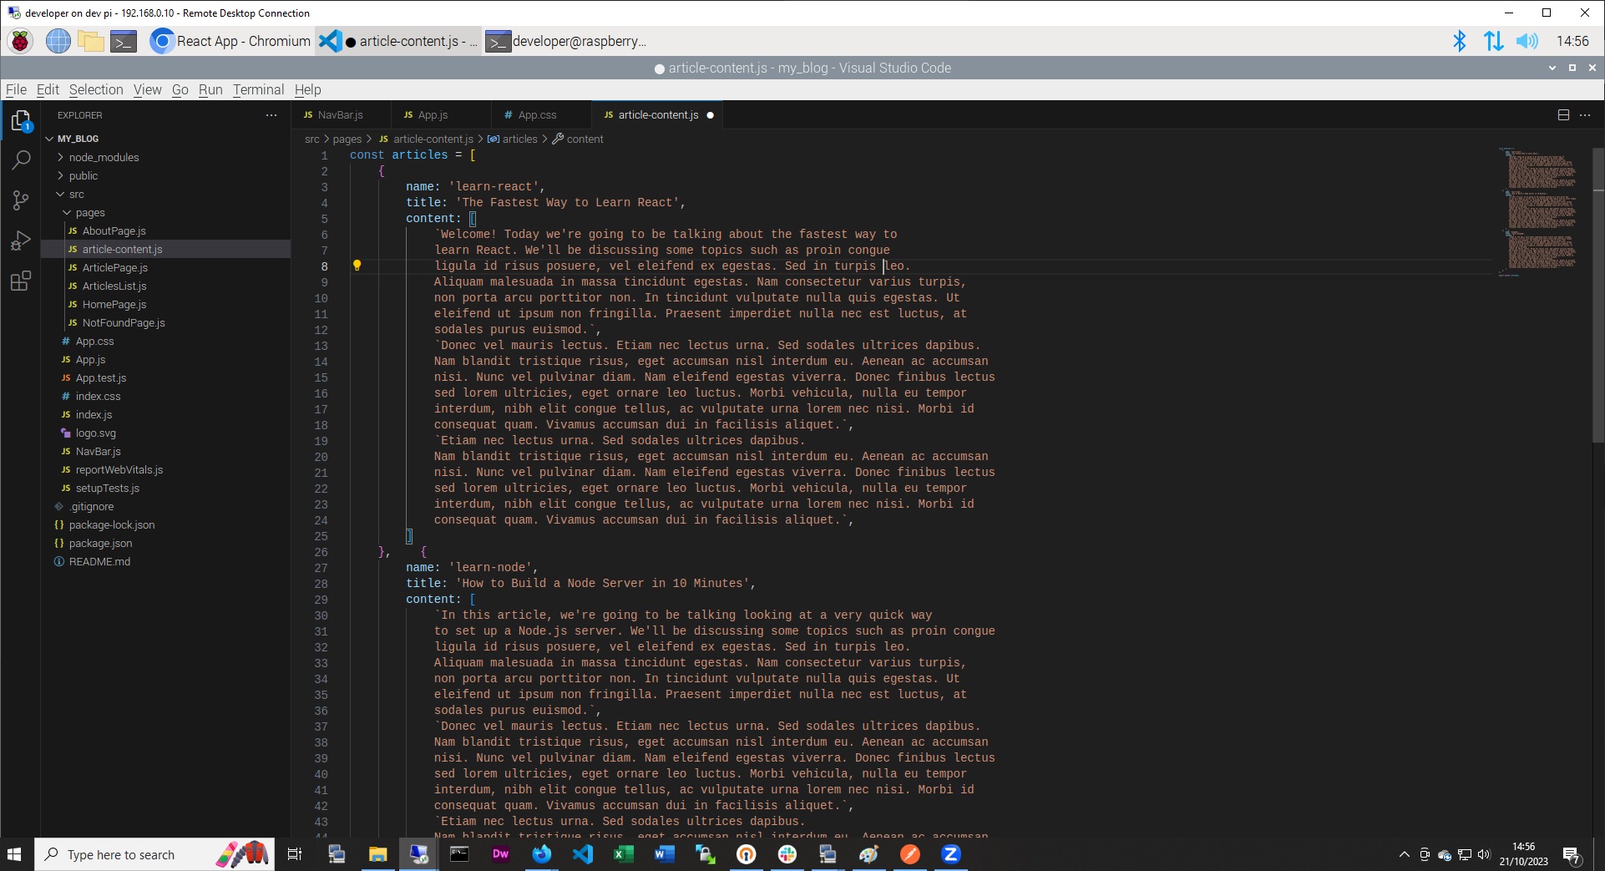Open the File menu

tap(16, 89)
